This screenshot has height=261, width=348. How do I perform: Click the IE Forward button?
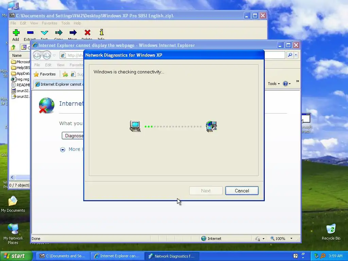[46, 55]
